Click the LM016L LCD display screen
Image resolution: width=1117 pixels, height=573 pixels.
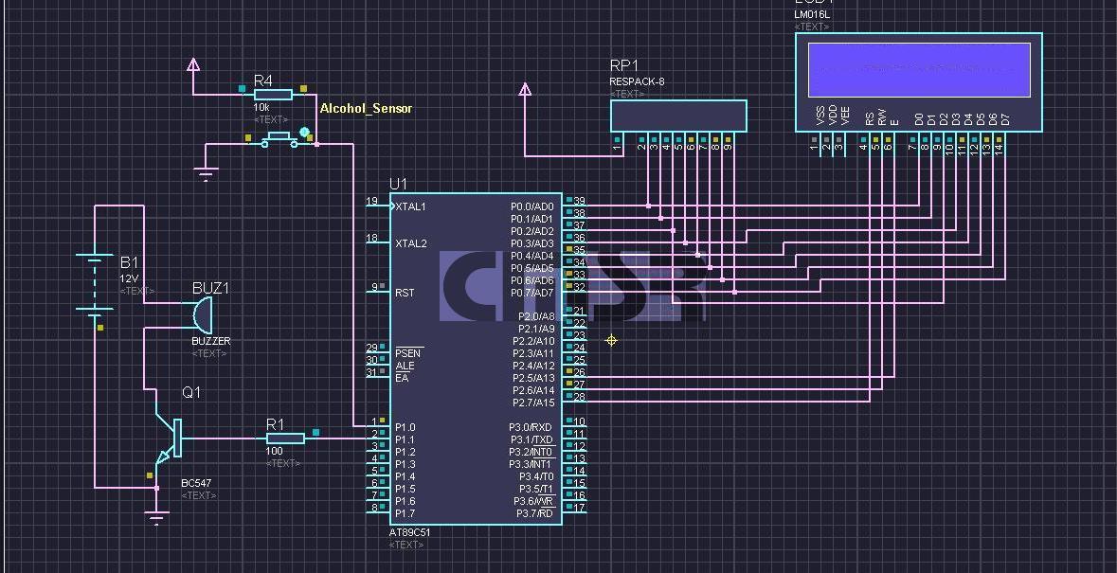coord(919,70)
